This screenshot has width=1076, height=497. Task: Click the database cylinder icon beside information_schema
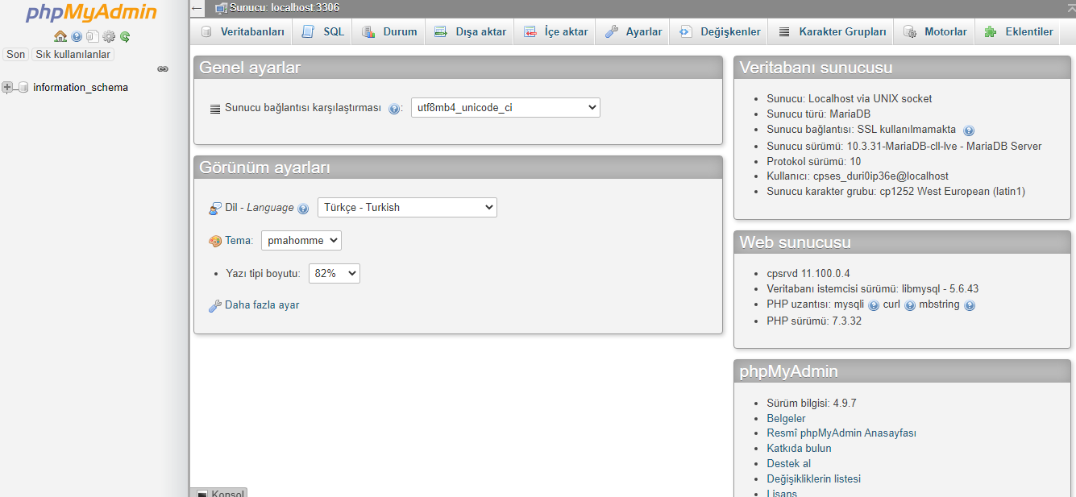(x=23, y=87)
